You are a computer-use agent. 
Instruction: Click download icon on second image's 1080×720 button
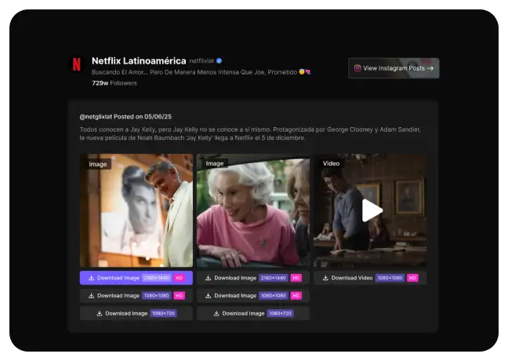tap(216, 313)
